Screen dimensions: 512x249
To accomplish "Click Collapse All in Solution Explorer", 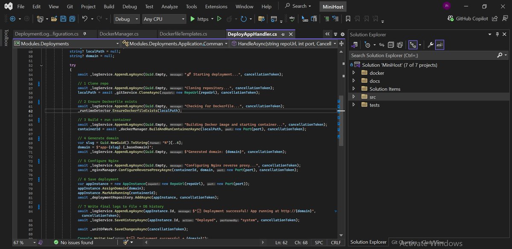I will click(390, 45).
